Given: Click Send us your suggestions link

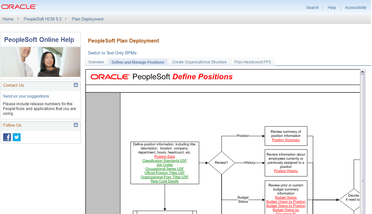Looking at the screenshot, I should coord(26,96).
